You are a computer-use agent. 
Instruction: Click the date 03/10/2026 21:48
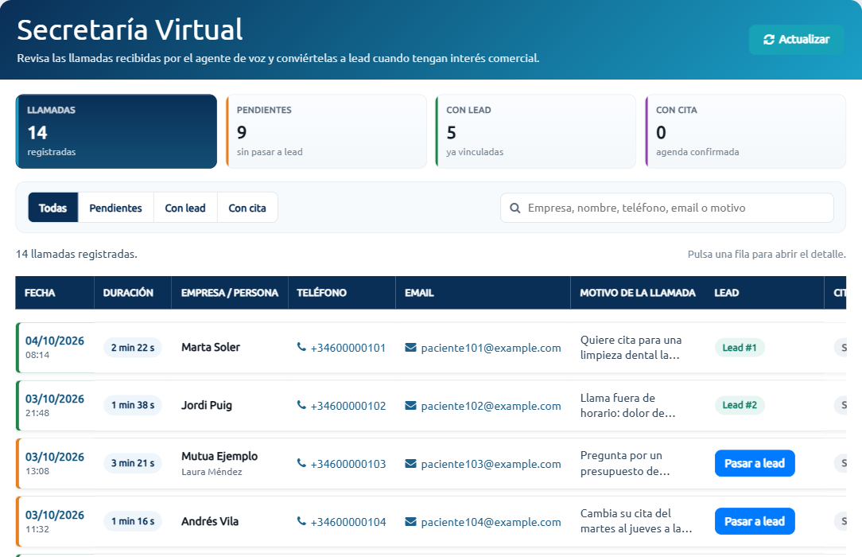54,405
